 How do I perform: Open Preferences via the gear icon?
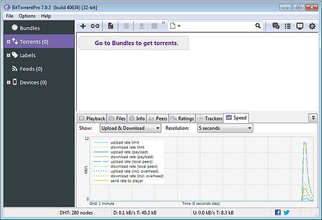click(312, 26)
